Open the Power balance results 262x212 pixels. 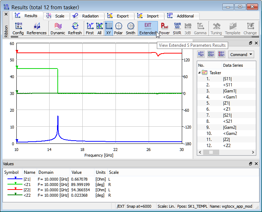click(164, 28)
